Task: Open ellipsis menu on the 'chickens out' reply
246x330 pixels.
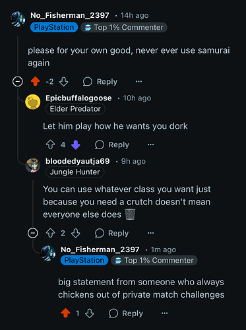Action: click(165, 313)
